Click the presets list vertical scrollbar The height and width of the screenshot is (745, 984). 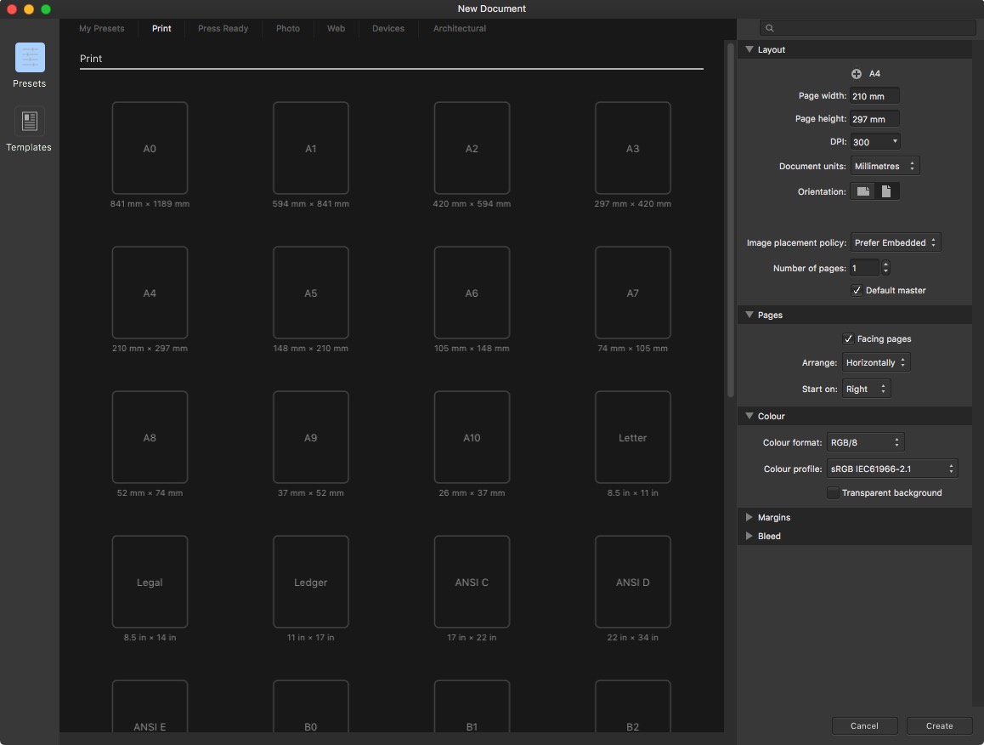pyautogui.click(x=730, y=221)
